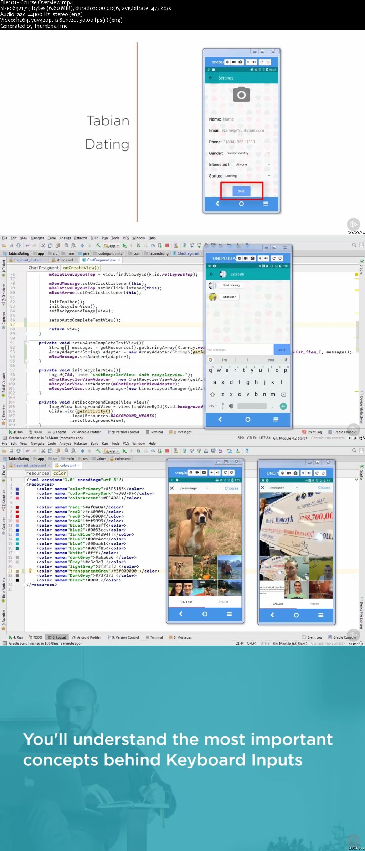
Task: Click the red Stop button in colors.xml IDE toolbar
Action: [167, 451]
